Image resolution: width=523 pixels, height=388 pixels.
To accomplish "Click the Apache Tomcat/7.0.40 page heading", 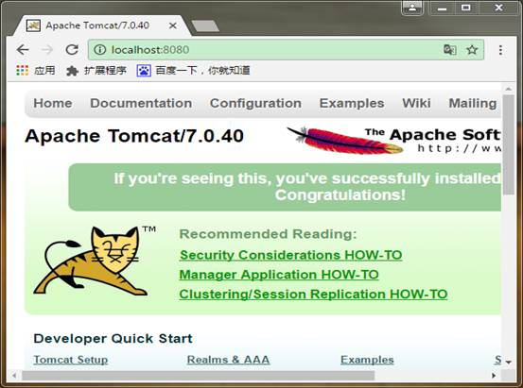I will pos(134,136).
